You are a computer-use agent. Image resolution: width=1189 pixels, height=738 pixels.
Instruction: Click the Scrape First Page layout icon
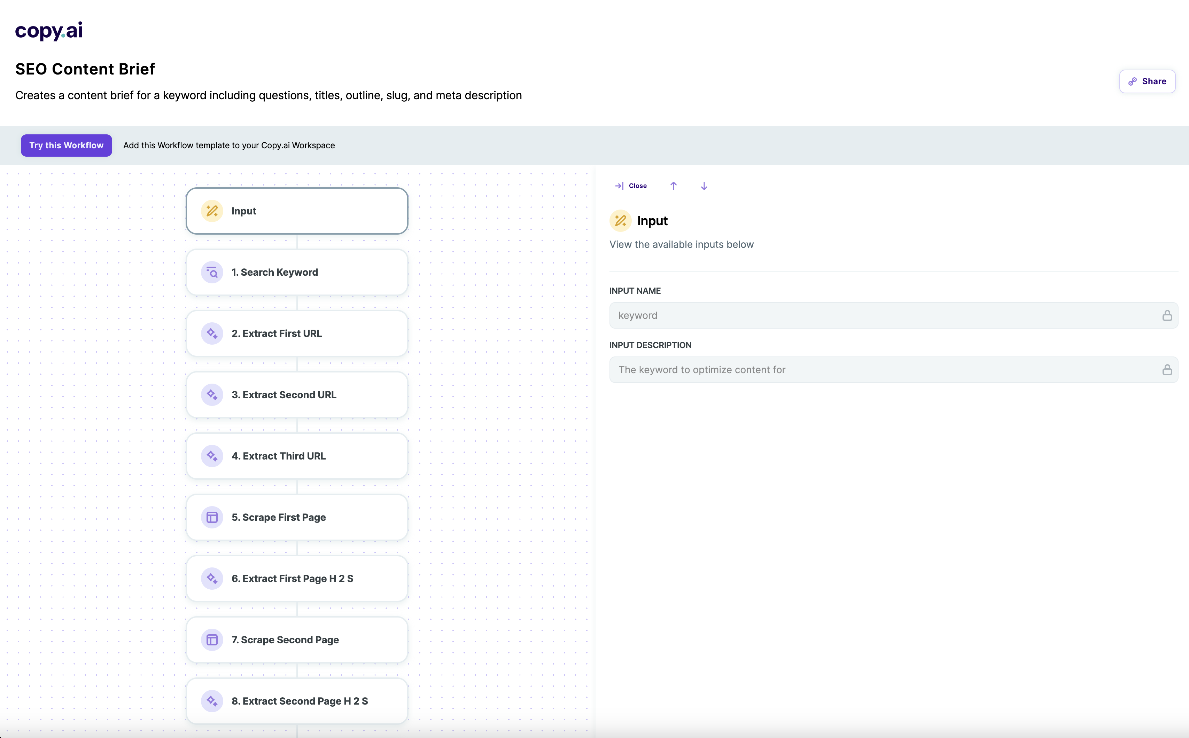click(x=212, y=517)
